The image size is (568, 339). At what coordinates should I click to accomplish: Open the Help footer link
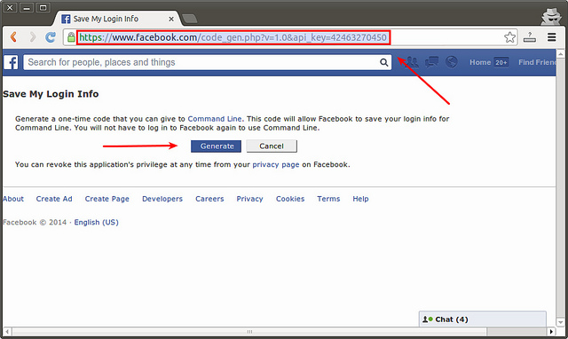[x=360, y=199]
